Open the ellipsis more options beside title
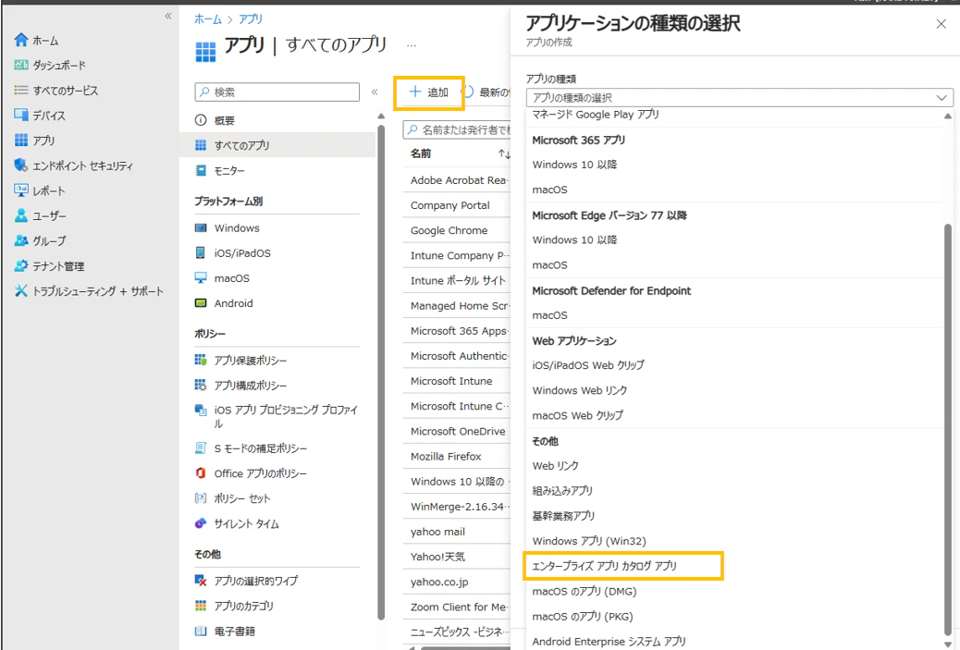 click(412, 45)
